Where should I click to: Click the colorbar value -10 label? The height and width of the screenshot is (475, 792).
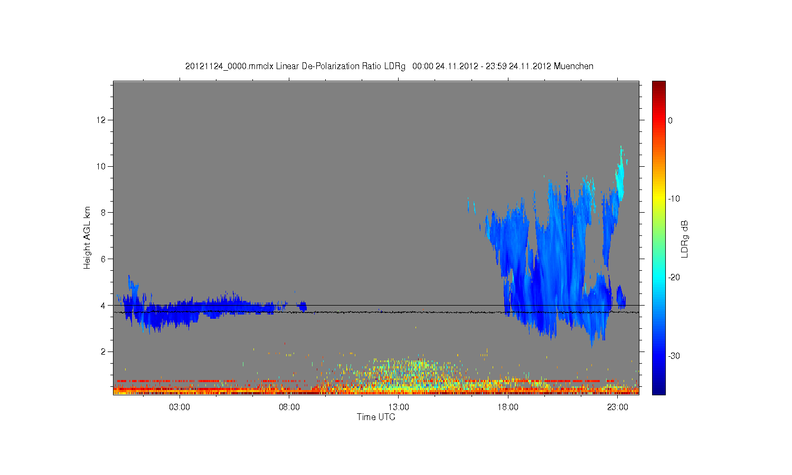674,199
